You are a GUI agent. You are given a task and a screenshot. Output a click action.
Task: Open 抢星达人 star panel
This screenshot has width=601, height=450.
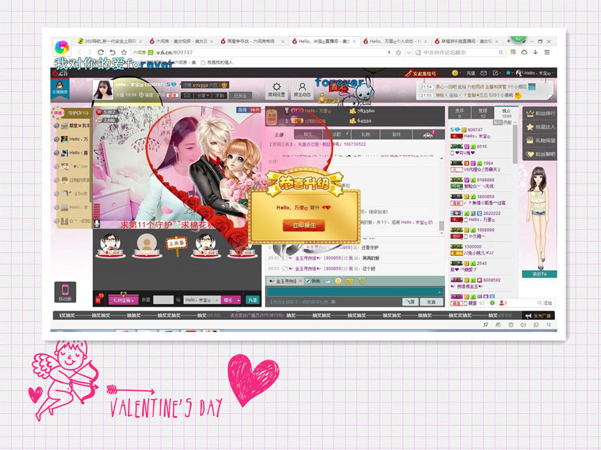coord(541,127)
